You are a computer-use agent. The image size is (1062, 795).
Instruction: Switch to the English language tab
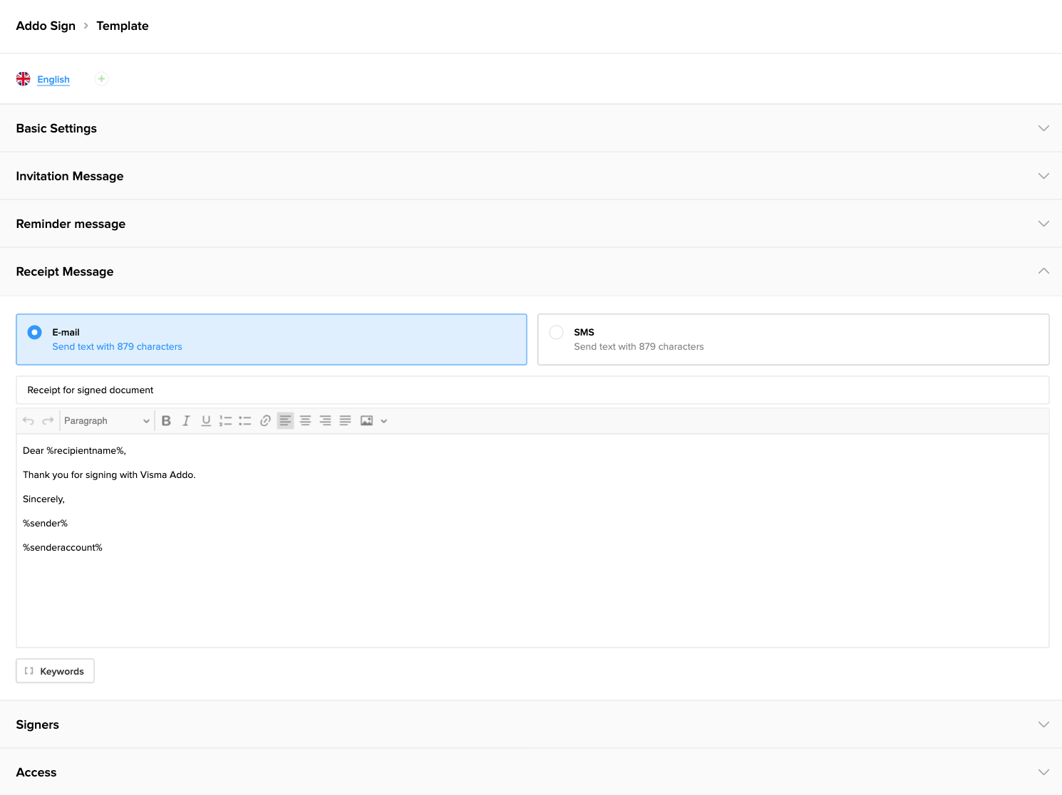point(53,79)
